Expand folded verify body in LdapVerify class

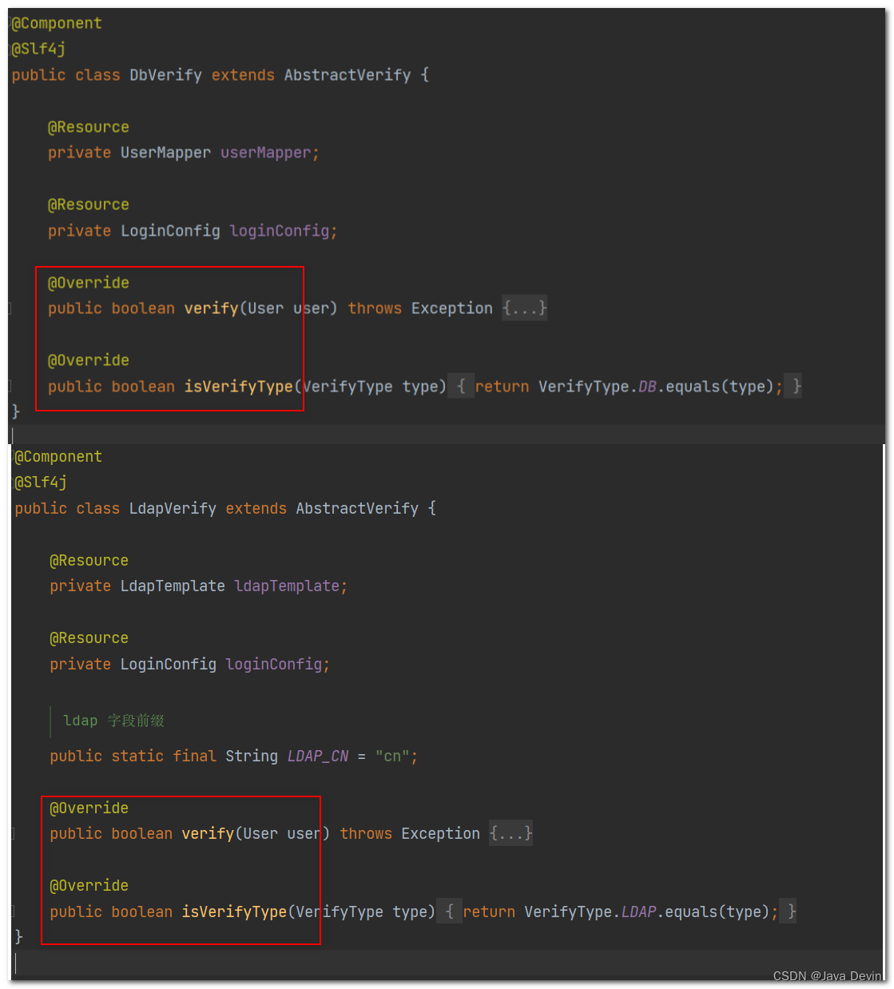click(511, 834)
